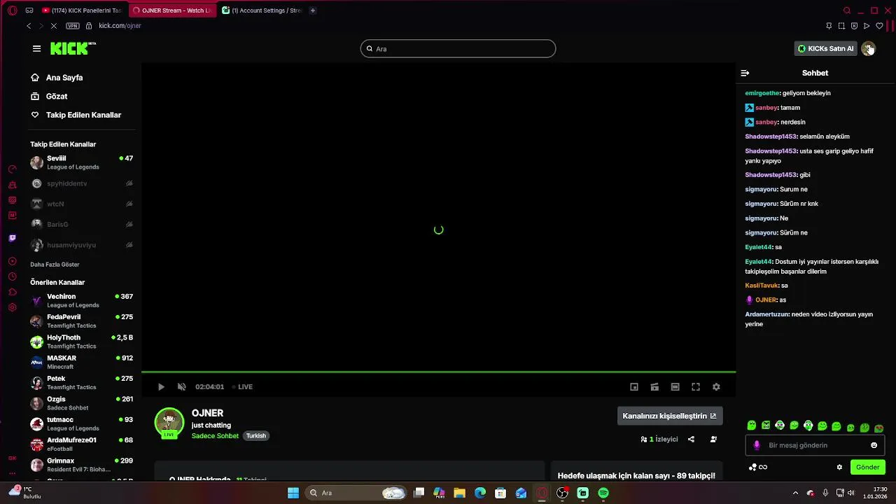Open Windows Start menu
The image size is (896, 504).
(x=293, y=493)
